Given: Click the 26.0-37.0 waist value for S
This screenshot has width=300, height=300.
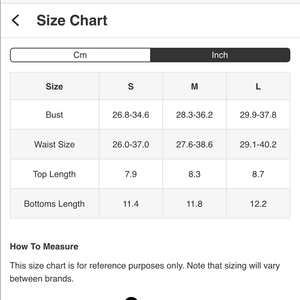Looking at the screenshot, I should tap(131, 145).
